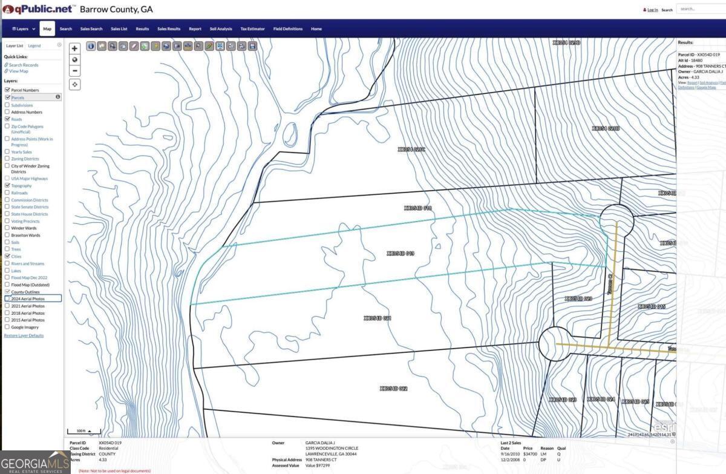Image resolution: width=726 pixels, height=474 pixels.
Task: Open the Search tab
Action: click(66, 29)
